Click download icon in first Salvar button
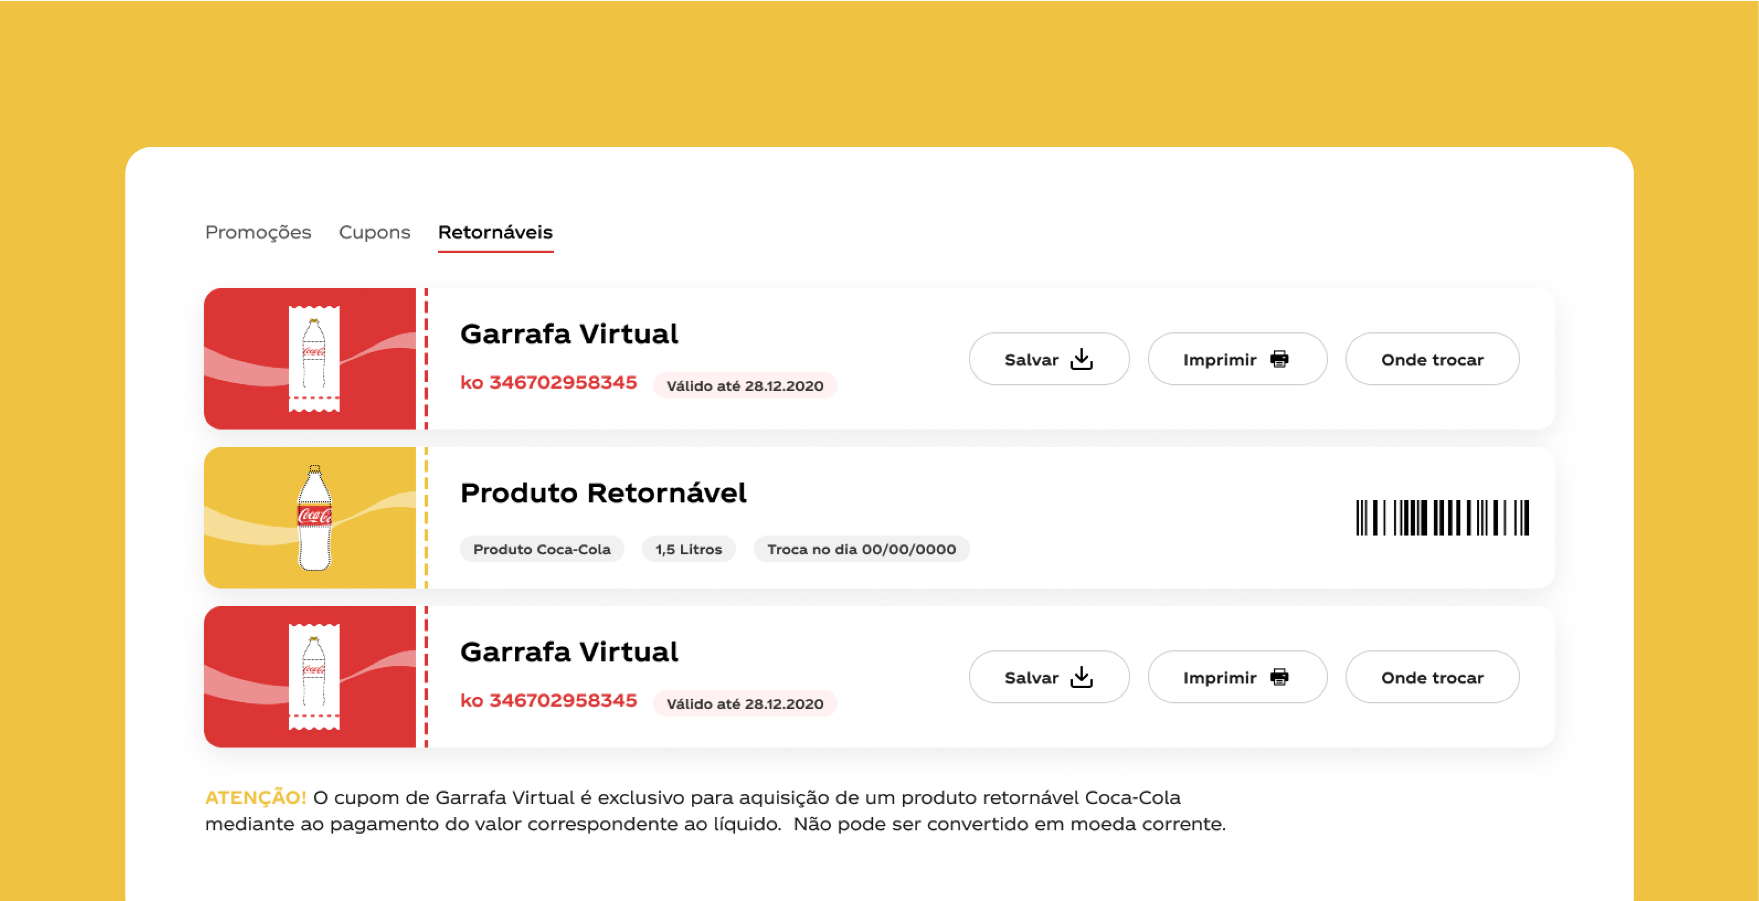 click(1082, 359)
